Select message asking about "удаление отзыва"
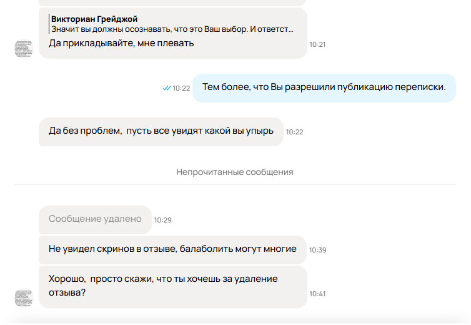This screenshot has height=325, width=471. (162, 285)
